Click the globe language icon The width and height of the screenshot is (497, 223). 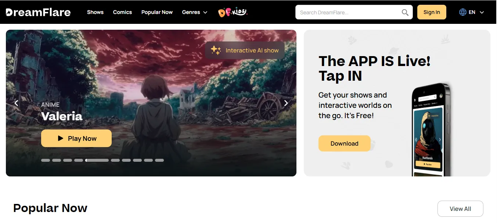[x=463, y=12]
